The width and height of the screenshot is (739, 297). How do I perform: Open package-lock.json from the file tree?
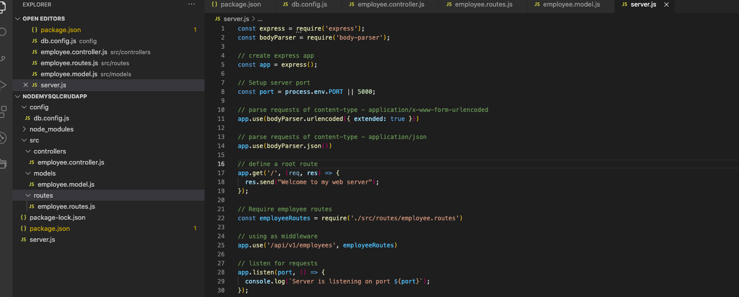coord(57,218)
